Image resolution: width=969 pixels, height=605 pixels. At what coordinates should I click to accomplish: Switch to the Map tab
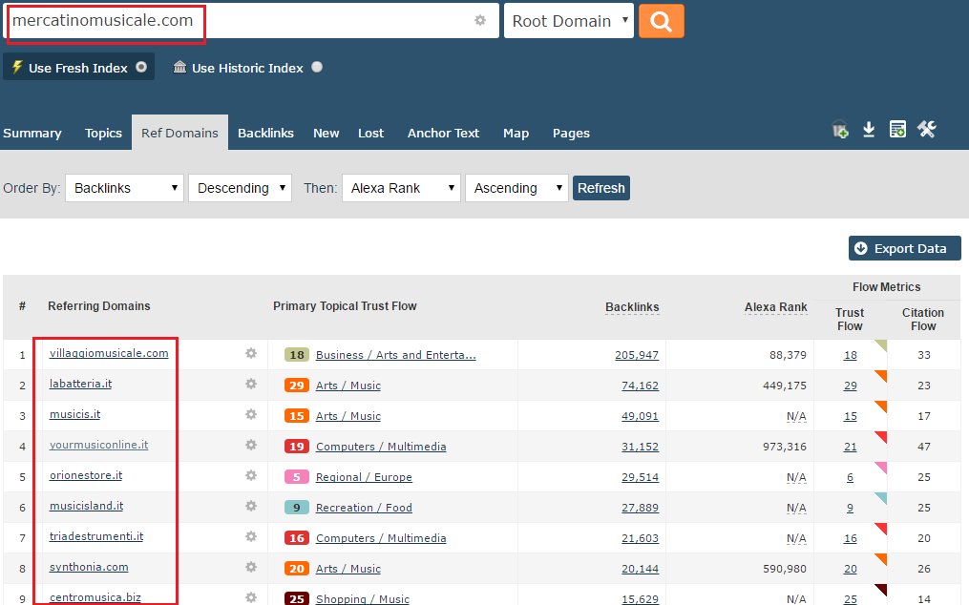(x=516, y=133)
